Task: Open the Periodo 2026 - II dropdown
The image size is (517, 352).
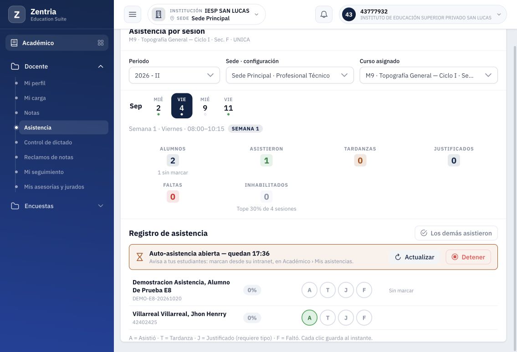Action: tap(174, 75)
